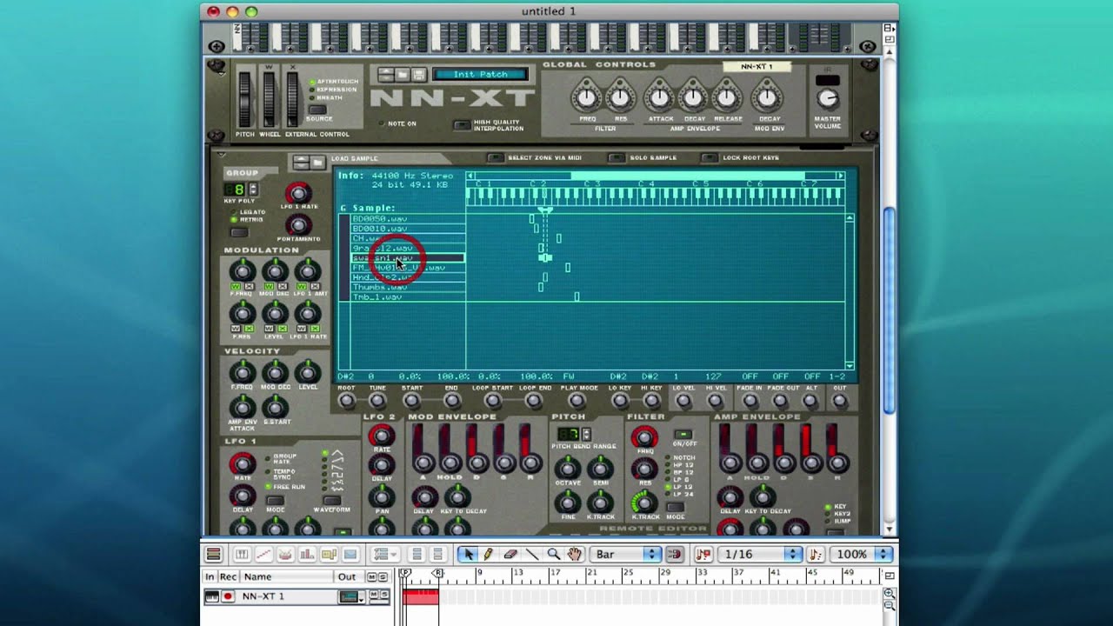Screen dimensions: 1113x626
Task: Select the Line tool
Action: click(532, 554)
